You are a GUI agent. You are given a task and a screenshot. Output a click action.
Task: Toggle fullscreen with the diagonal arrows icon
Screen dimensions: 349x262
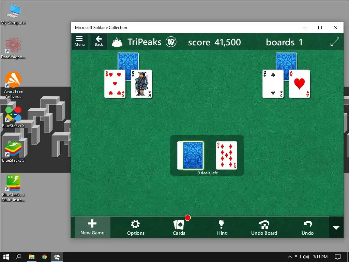click(x=335, y=42)
